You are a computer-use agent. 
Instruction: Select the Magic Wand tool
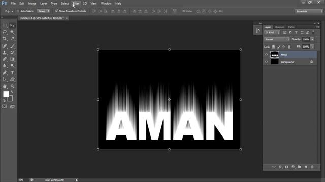(12, 32)
